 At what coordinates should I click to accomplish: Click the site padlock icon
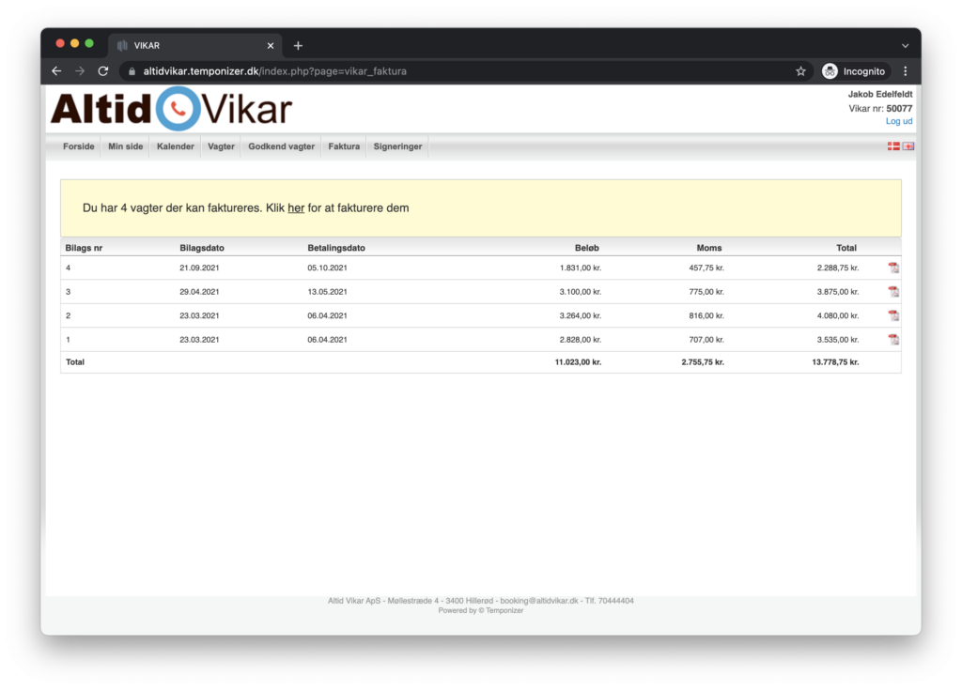pos(132,71)
